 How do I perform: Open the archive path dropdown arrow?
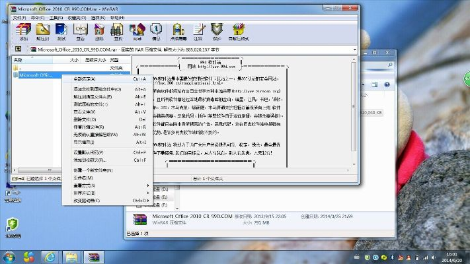[353, 48]
